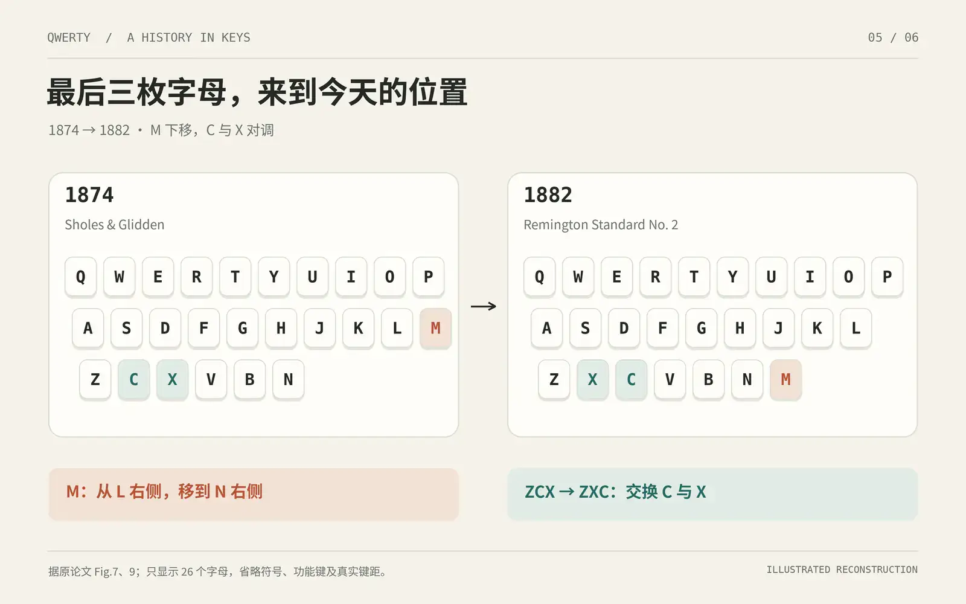Image resolution: width=966 pixels, height=604 pixels.
Task: Click the 'Remington Standard No. 2' caption
Action: click(601, 225)
